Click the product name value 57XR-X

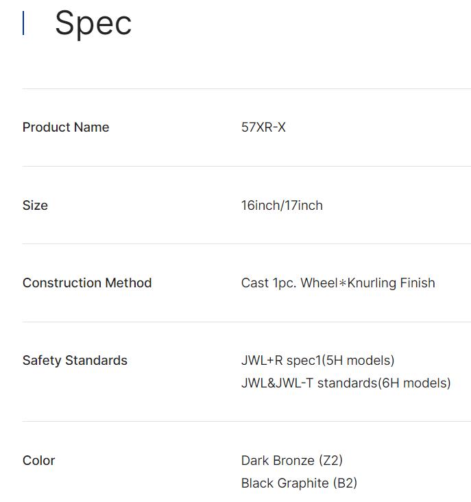[x=263, y=128]
